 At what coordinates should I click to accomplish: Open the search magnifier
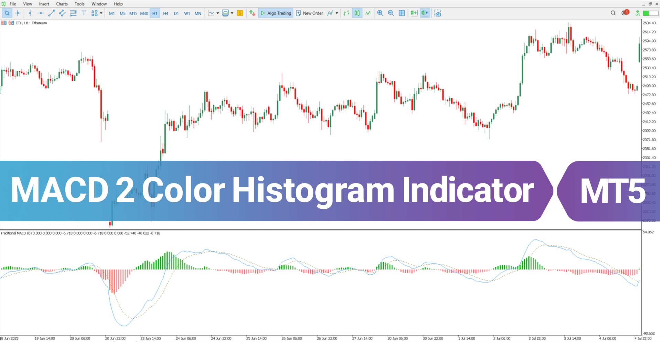(x=613, y=13)
